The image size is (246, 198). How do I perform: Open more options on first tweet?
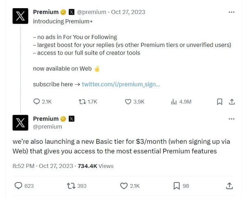[231, 12]
